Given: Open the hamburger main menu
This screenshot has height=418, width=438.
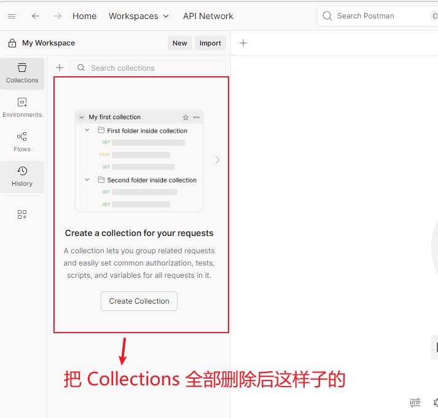Looking at the screenshot, I should 12,16.
